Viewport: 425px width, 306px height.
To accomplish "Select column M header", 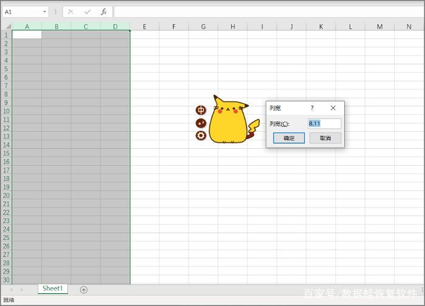I will 379,26.
